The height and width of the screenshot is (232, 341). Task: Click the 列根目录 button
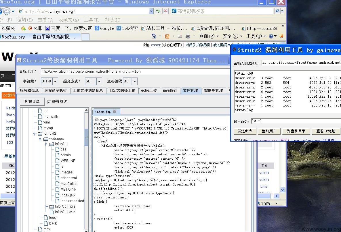point(32,101)
